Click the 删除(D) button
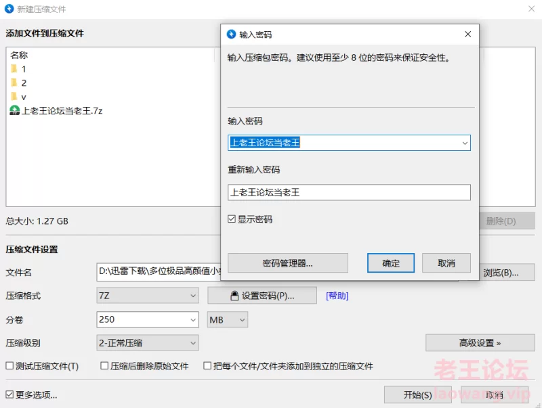542x408 pixels. [507, 221]
